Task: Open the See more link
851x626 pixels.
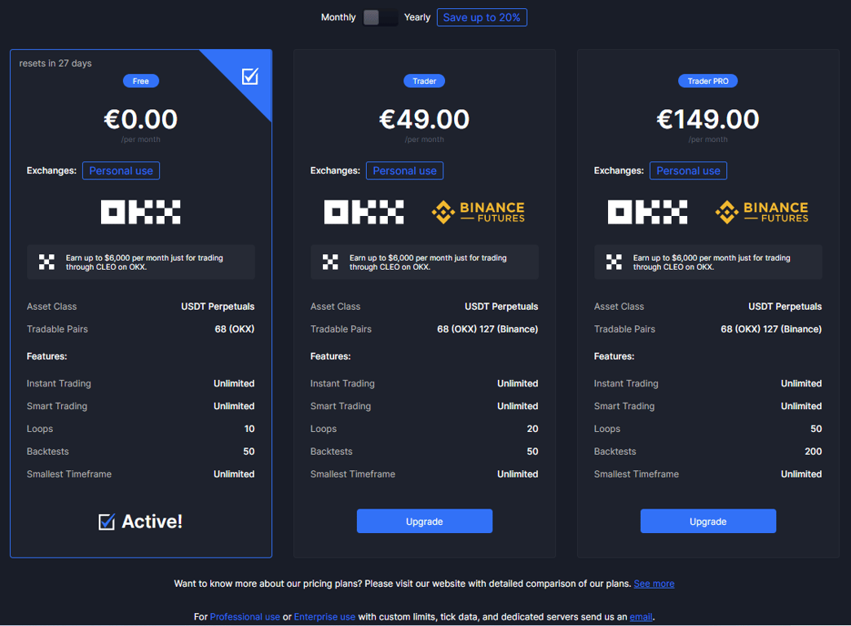Action: coord(654,584)
